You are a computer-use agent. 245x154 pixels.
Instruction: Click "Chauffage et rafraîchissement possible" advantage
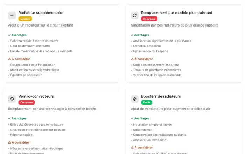click(38, 130)
